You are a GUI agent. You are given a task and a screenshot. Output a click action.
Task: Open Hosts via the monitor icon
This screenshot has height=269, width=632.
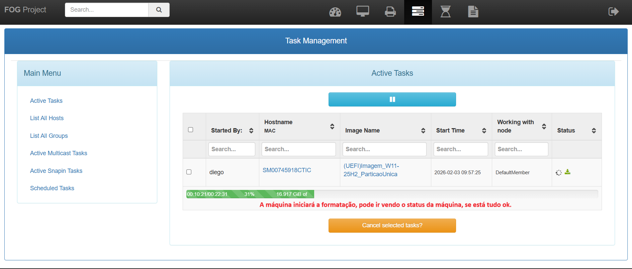coord(363,12)
